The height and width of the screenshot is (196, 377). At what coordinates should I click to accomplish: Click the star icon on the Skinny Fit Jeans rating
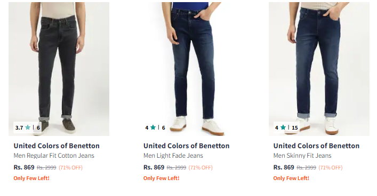click(x=283, y=127)
